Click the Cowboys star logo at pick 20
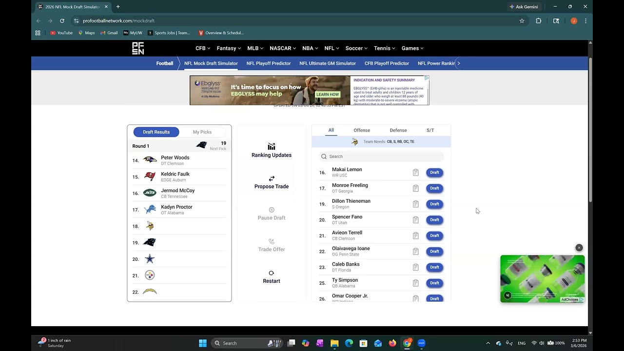Screen dimensions: 624x351 [x=150, y=259]
